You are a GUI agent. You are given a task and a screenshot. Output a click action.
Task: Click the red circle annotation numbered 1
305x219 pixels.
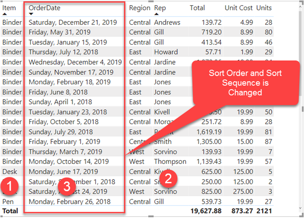9,186
